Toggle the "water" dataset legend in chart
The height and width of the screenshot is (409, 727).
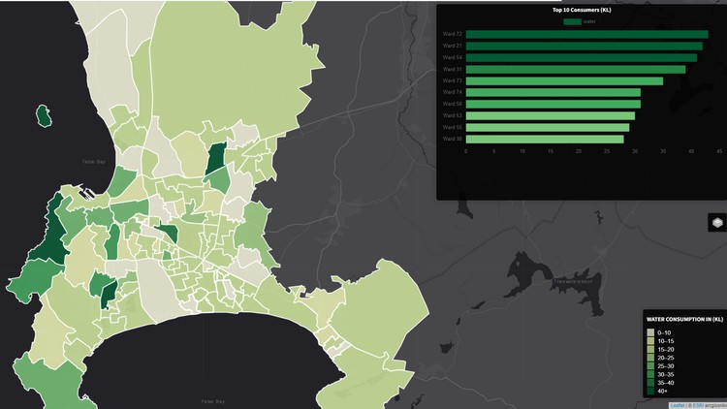tap(572, 20)
